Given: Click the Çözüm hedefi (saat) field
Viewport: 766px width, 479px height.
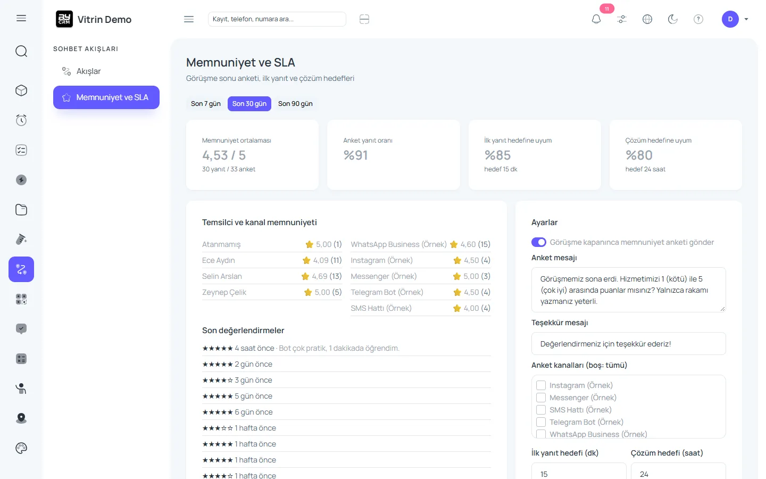Looking at the screenshot, I should tap(678, 472).
